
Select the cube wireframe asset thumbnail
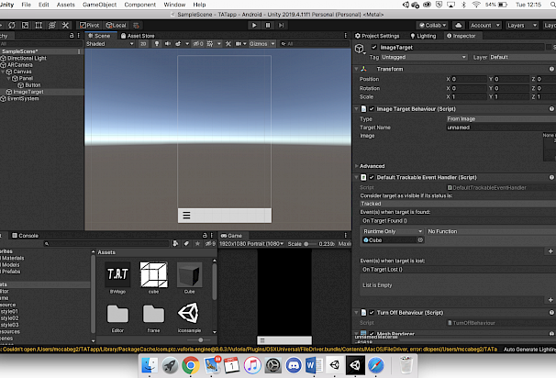(151, 272)
